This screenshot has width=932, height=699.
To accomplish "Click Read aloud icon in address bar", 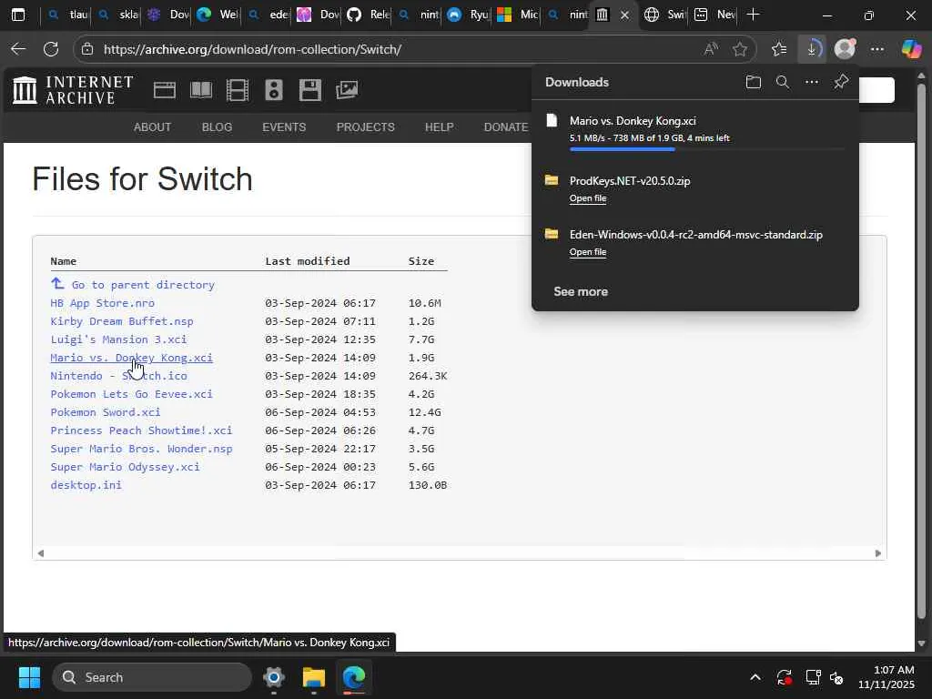I will (711, 49).
